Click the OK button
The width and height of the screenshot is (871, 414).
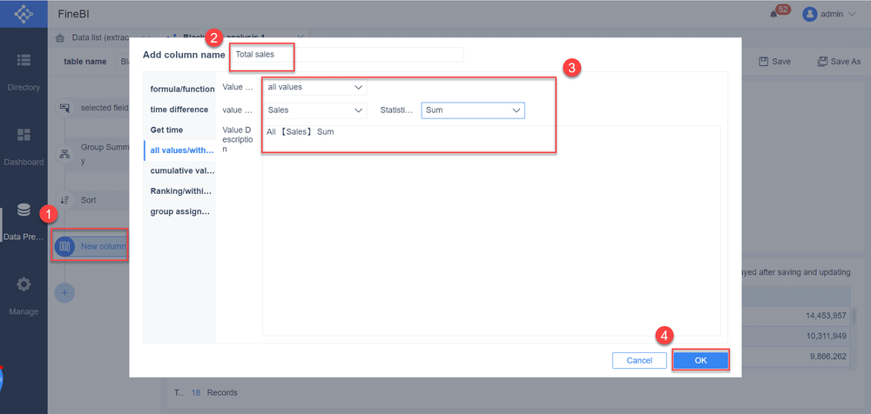(700, 360)
